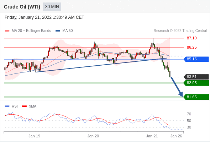Screen dimensions: 210x142
Task: Click the Jan 26 date axis label
Action: [176, 136]
